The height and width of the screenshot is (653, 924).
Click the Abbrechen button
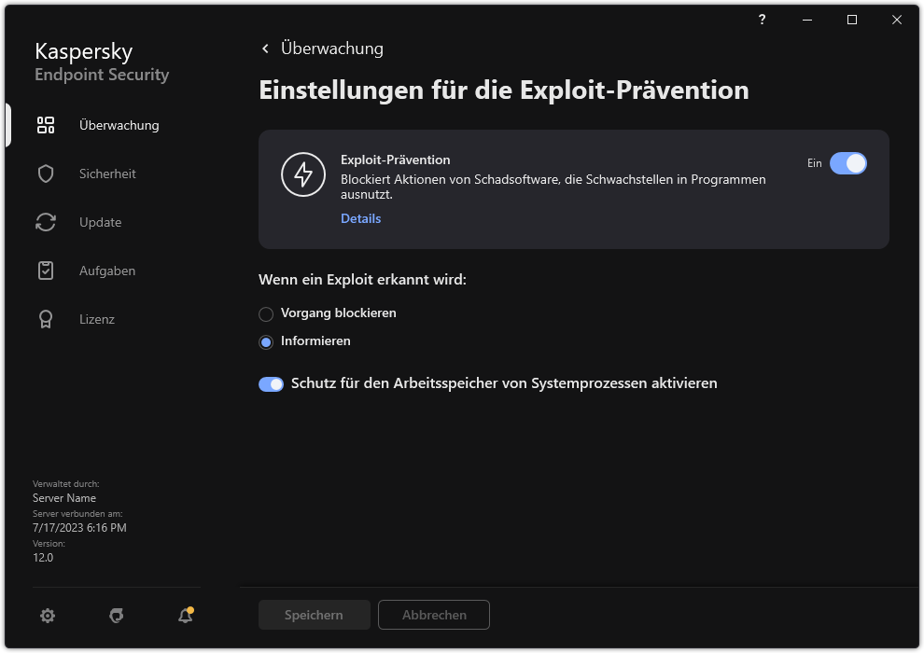click(433, 615)
